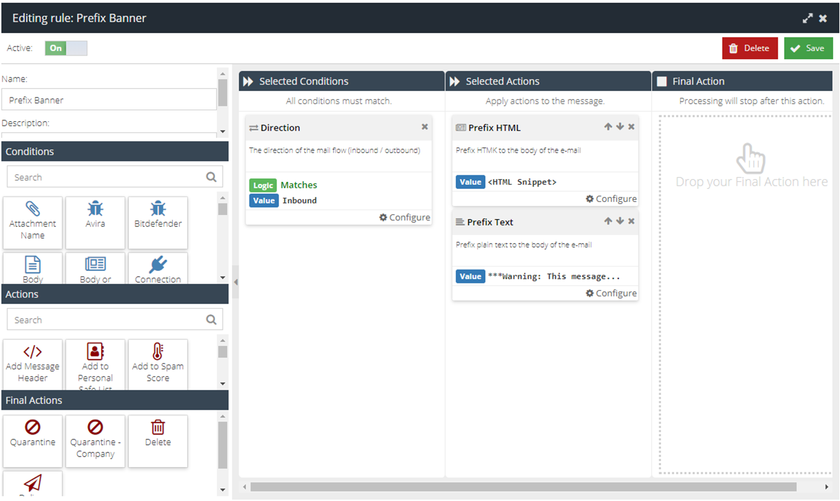Move the Prefix Text action up
Viewport: 840px width, 501px height.
(608, 221)
